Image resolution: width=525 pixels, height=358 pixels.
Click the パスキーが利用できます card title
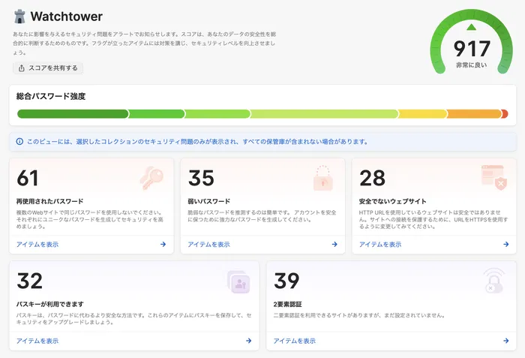[x=50, y=305]
